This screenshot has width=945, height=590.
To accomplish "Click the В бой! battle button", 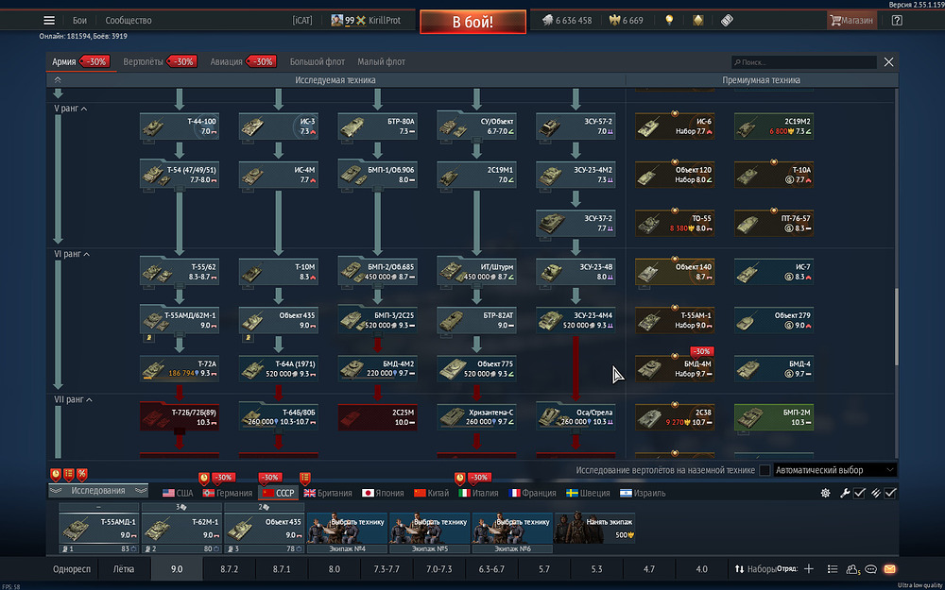I will 473,22.
